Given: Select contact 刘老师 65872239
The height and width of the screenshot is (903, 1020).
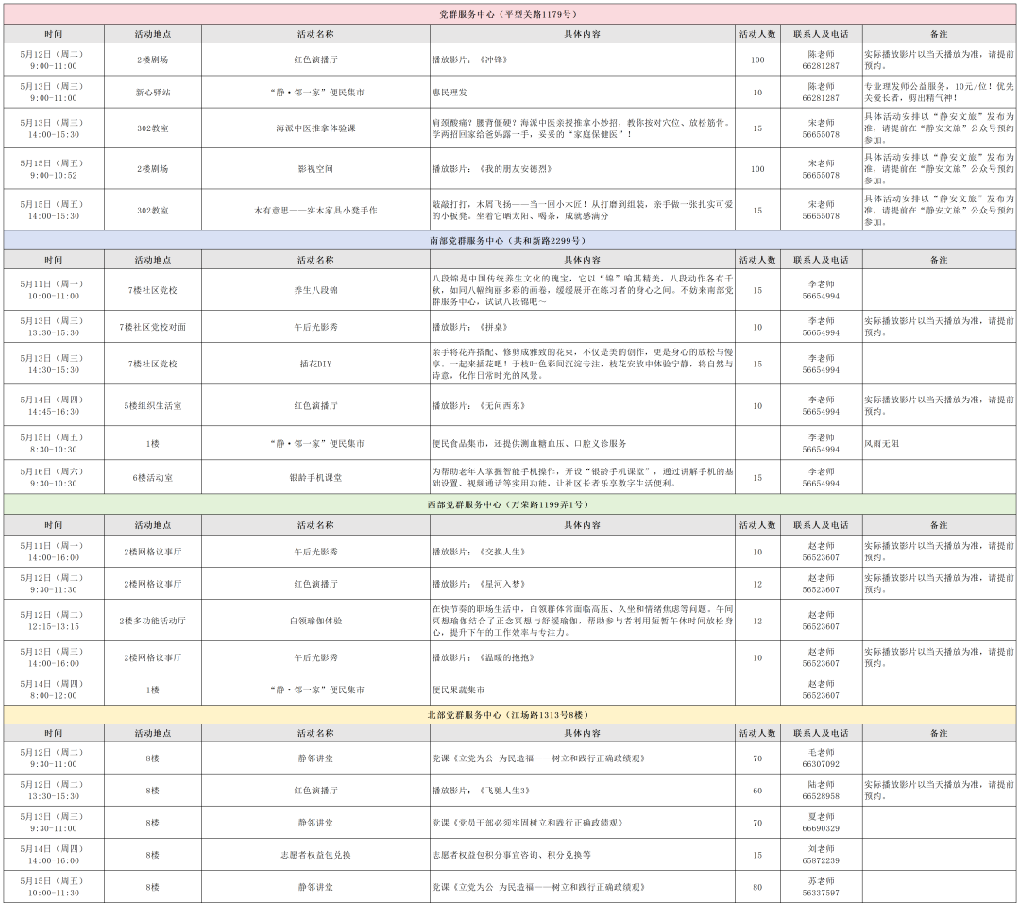Looking at the screenshot, I should coord(821,855).
